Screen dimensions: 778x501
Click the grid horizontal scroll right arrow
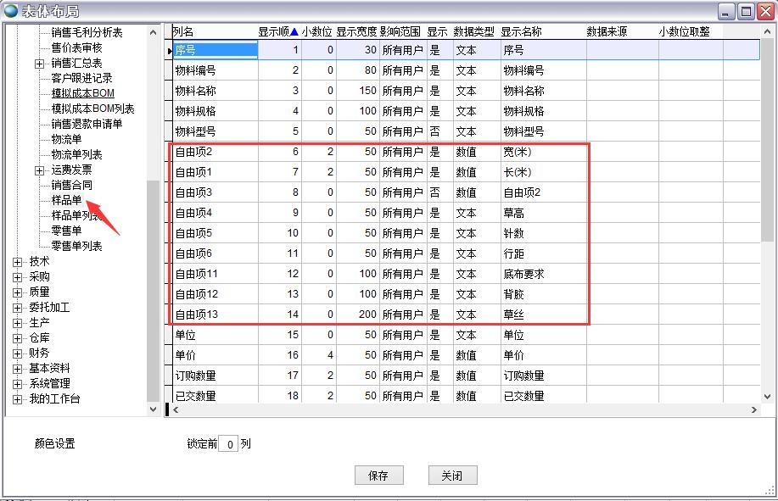click(754, 410)
